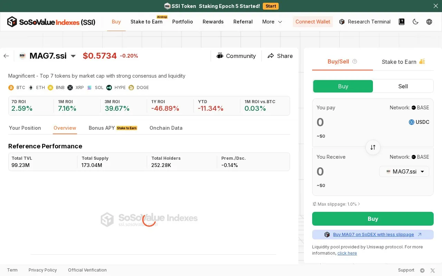
Task: Click Support in the footer
Action: [406, 270]
